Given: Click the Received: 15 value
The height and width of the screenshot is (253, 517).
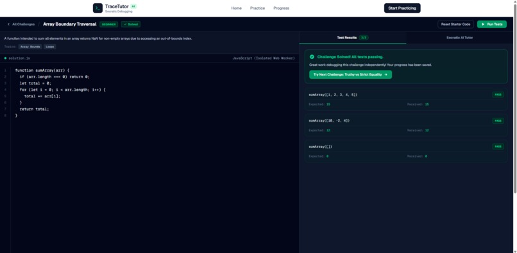Looking at the screenshot, I should 427,104.
